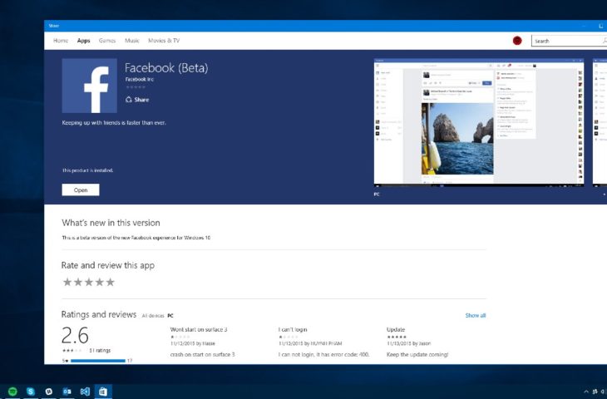Select the Apps tab

click(84, 40)
